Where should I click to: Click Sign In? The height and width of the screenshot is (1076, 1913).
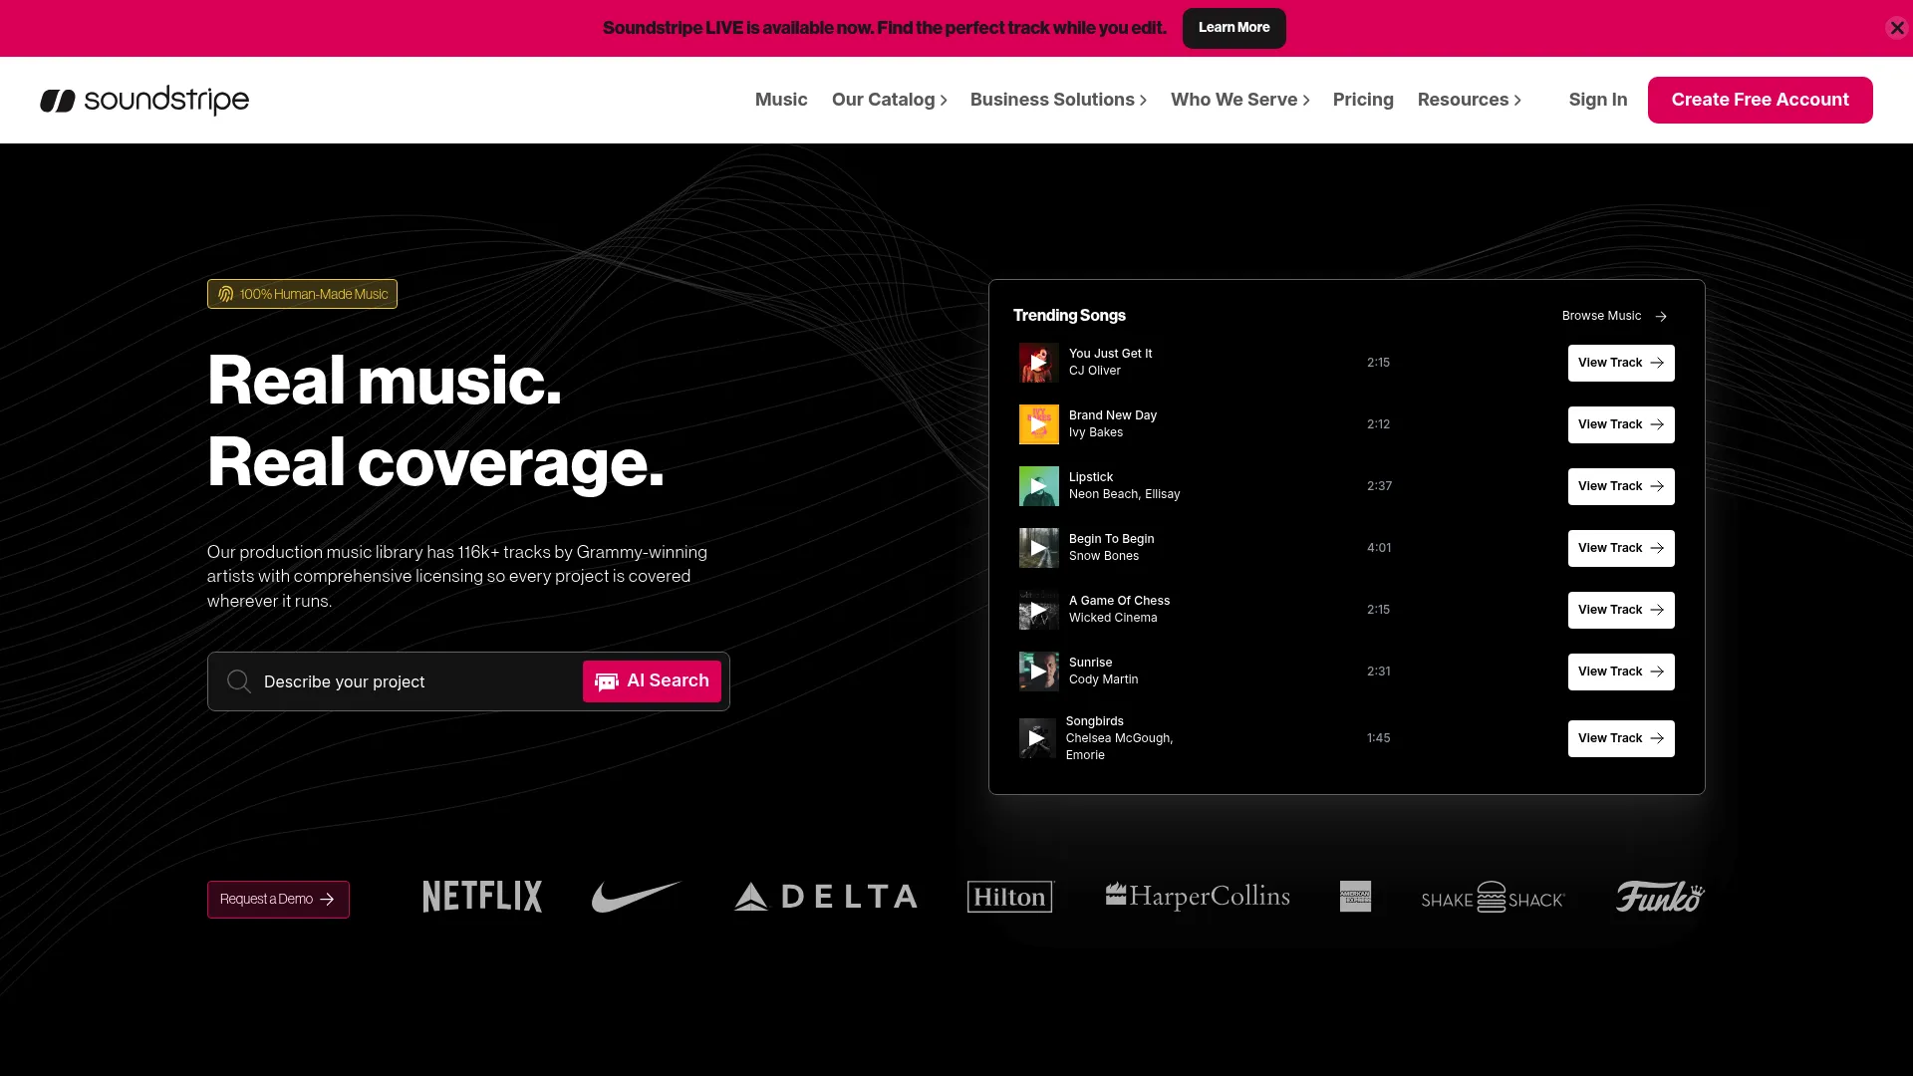pos(1597,100)
